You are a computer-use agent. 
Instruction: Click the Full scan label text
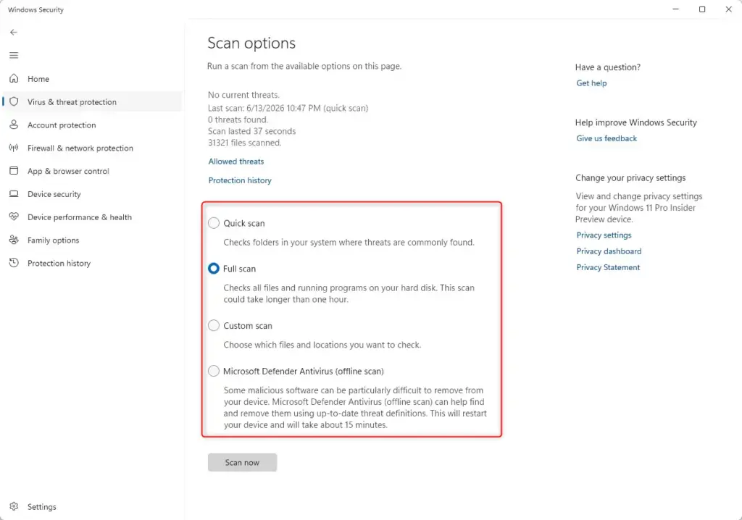coord(239,269)
